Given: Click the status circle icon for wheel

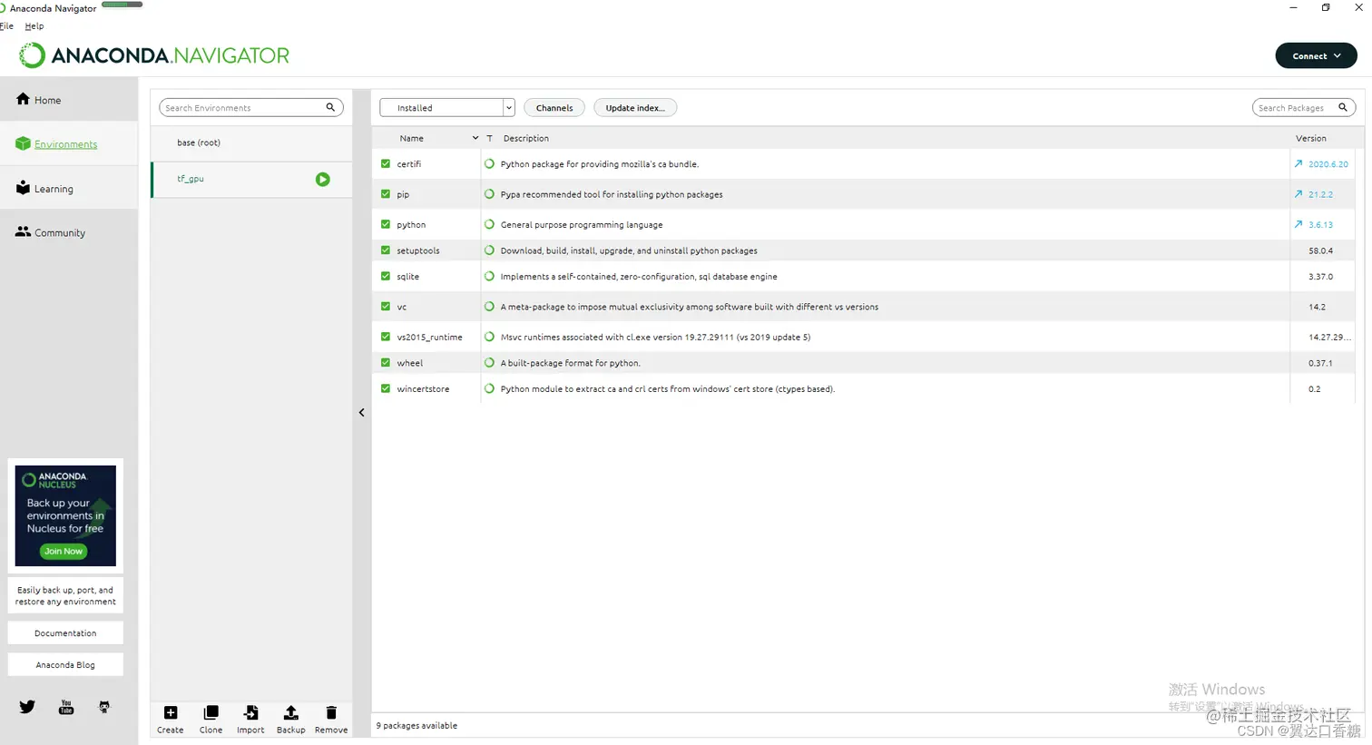Looking at the screenshot, I should (490, 363).
